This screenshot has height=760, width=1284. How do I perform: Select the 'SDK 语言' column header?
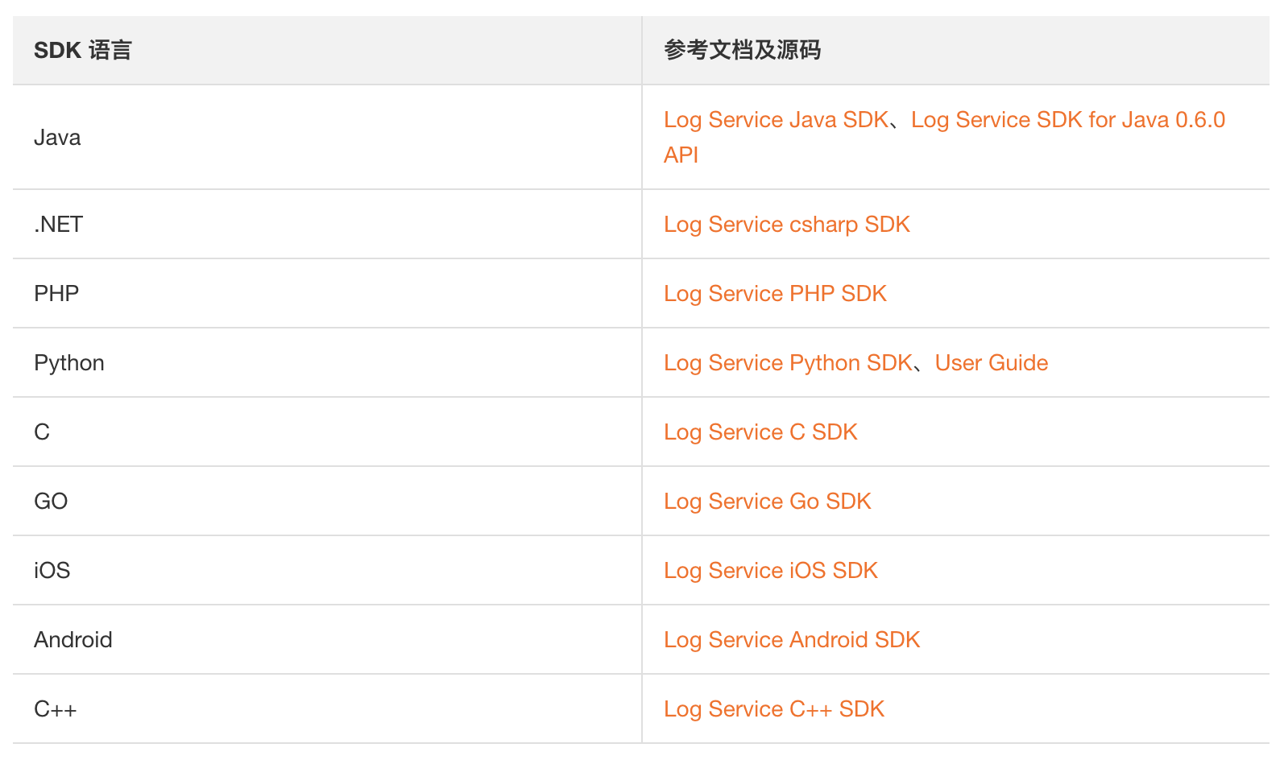click(x=327, y=51)
